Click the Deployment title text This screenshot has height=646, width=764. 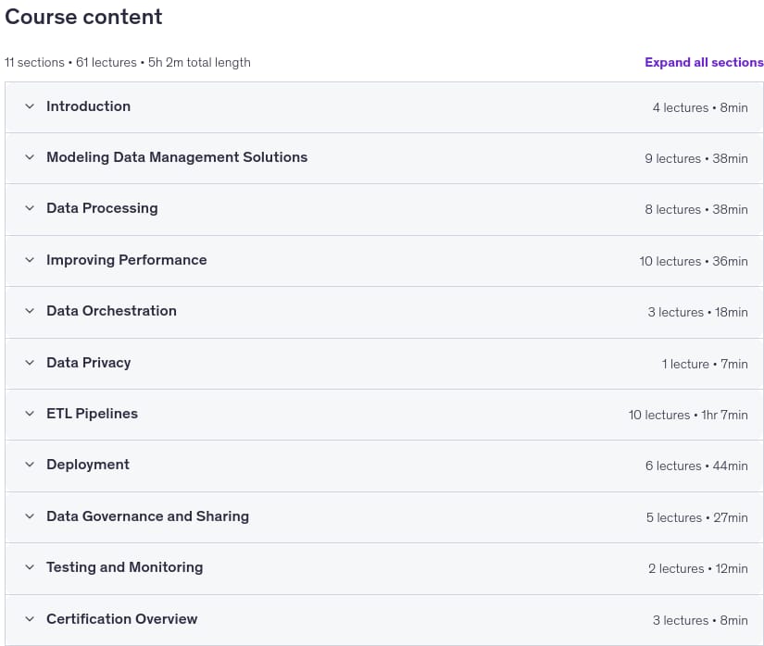[x=88, y=465]
